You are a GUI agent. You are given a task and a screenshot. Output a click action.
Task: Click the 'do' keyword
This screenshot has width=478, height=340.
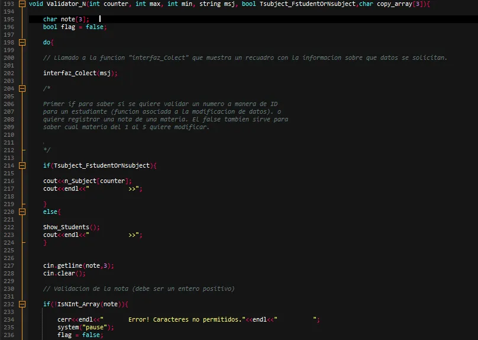(47, 43)
